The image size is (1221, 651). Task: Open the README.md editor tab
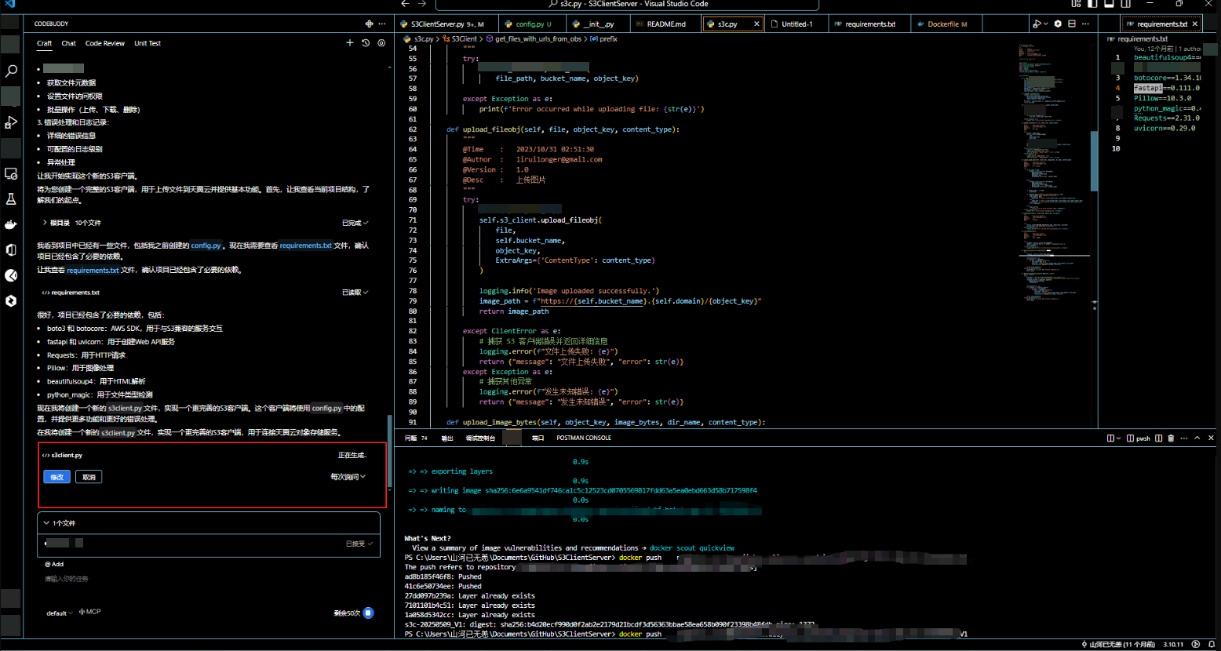[x=666, y=24]
